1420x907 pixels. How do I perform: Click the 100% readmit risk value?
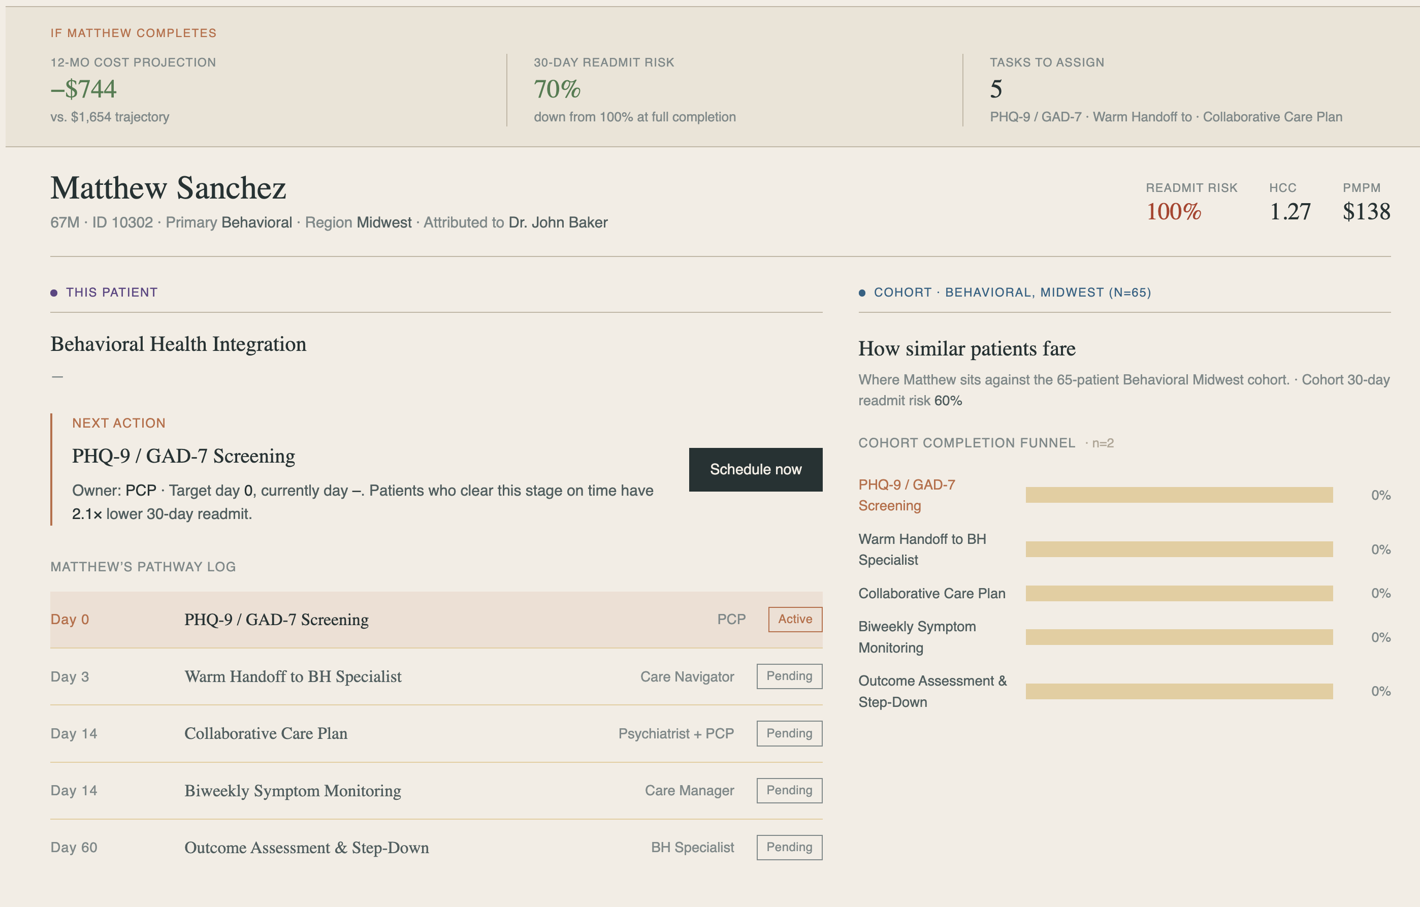pyautogui.click(x=1174, y=212)
